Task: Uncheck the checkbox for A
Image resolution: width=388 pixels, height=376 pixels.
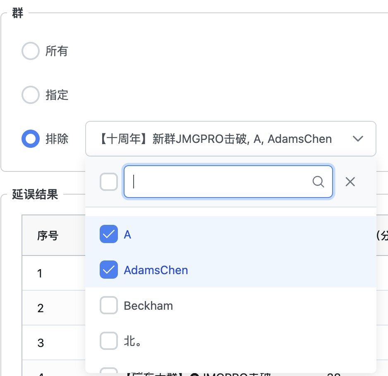Action: click(x=109, y=234)
